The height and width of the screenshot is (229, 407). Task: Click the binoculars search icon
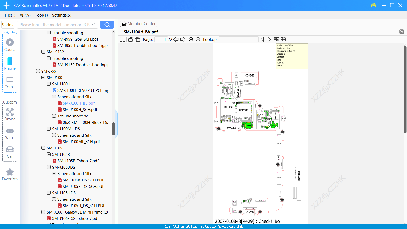(x=283, y=40)
